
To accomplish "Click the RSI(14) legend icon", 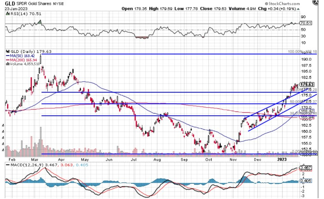I will [8, 13].
